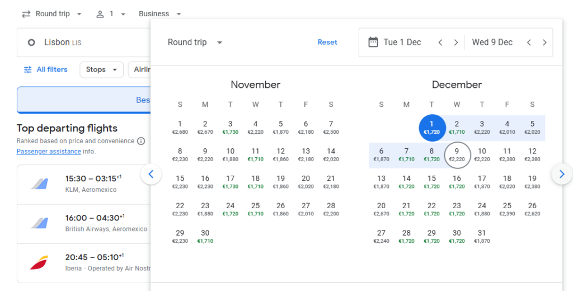Screen dimensions: 573x291
Task: Open Round trip dropdown inside date picker
Action: pos(195,43)
